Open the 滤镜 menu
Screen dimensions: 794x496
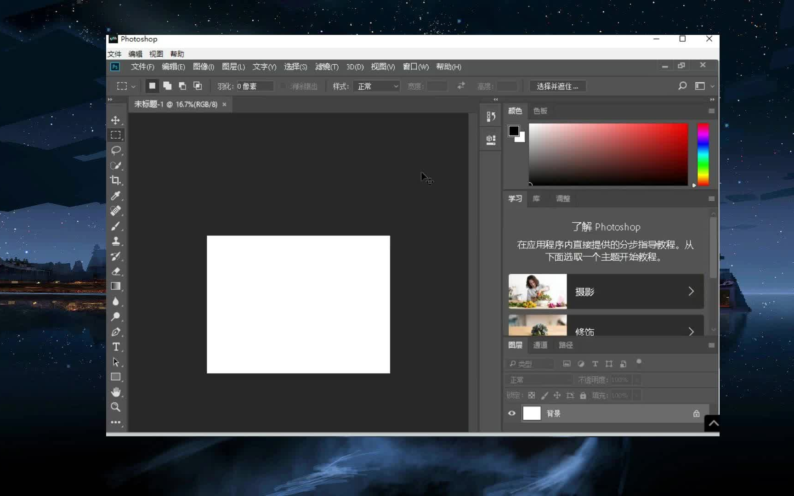tap(327, 67)
